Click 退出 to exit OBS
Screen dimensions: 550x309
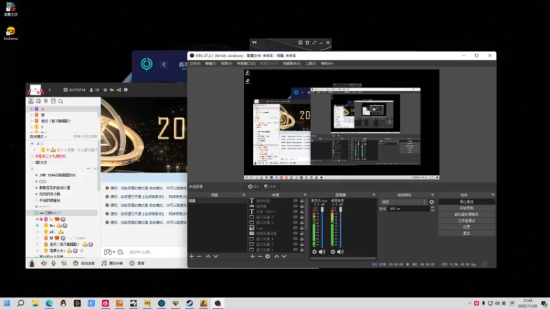467,233
